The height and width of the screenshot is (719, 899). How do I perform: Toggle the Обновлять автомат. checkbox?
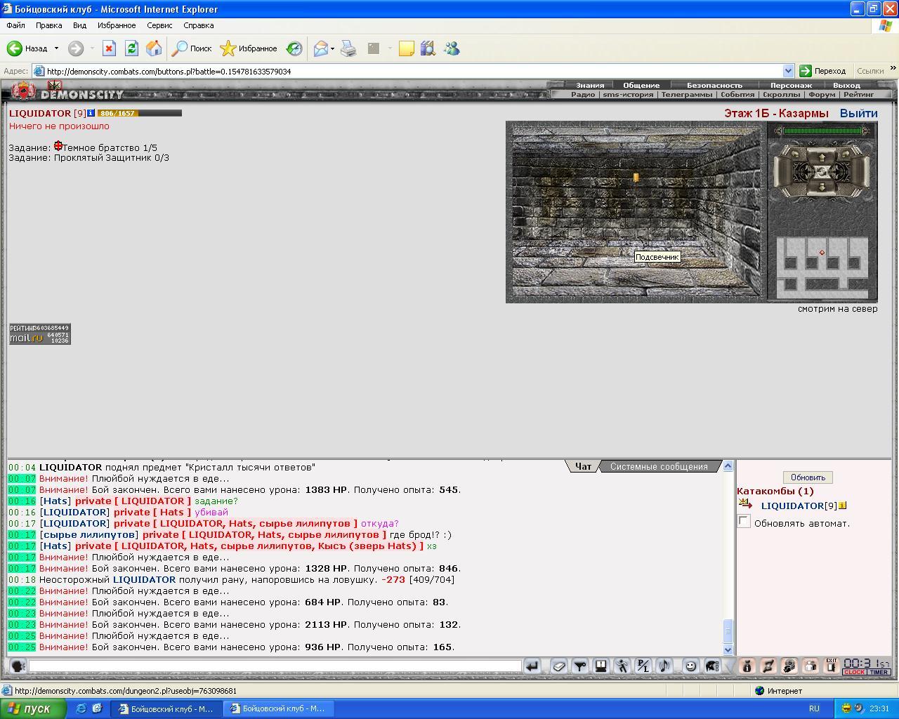[744, 521]
